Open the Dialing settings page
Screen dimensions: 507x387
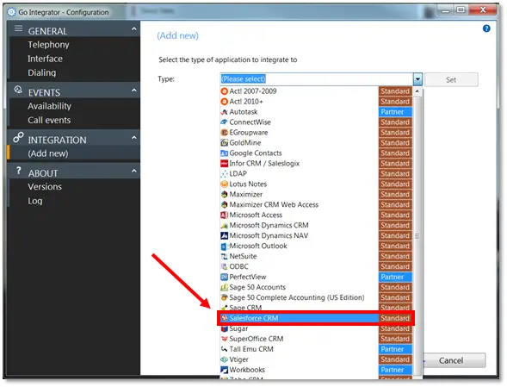click(x=41, y=73)
